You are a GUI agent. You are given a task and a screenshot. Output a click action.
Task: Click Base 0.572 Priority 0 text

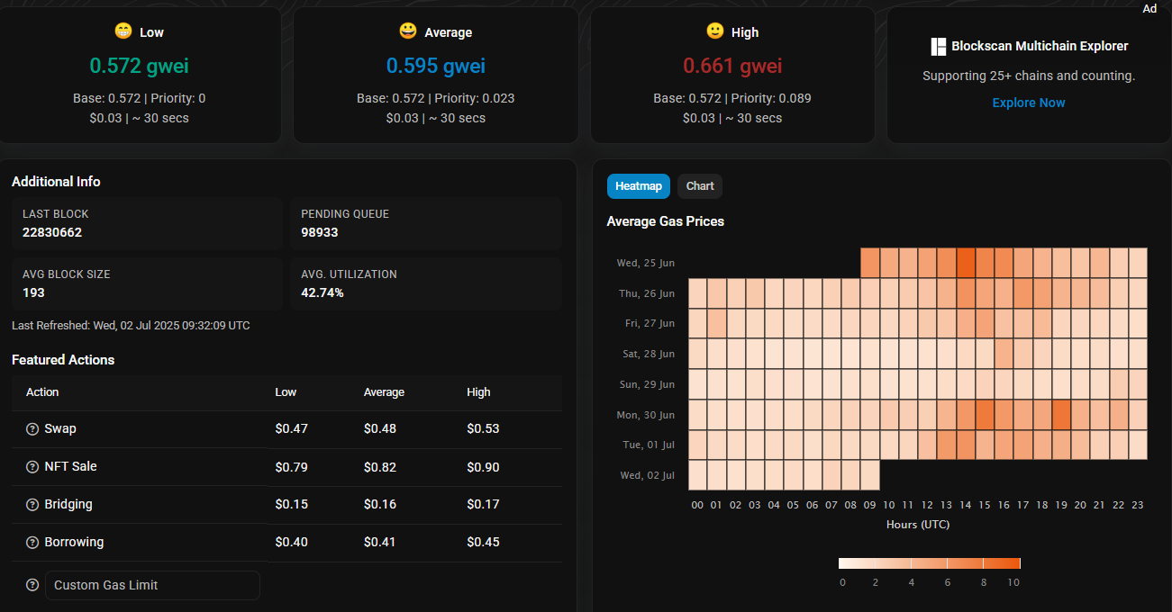pos(140,98)
